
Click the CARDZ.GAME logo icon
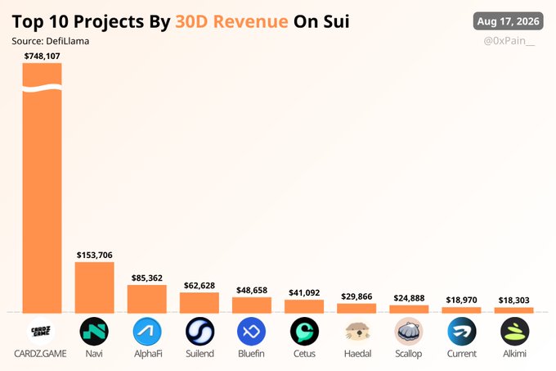point(41,331)
